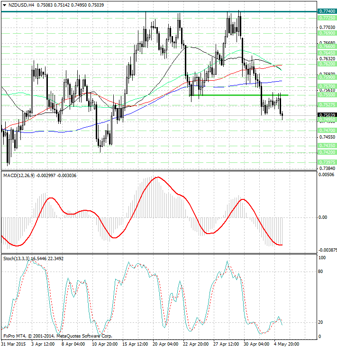
Task: Select the 0.74200 support level label
Action: pos(327,152)
